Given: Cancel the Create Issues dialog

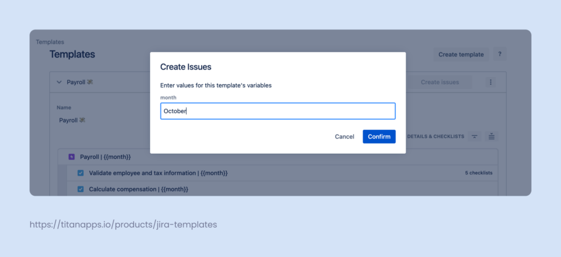Looking at the screenshot, I should 345,137.
